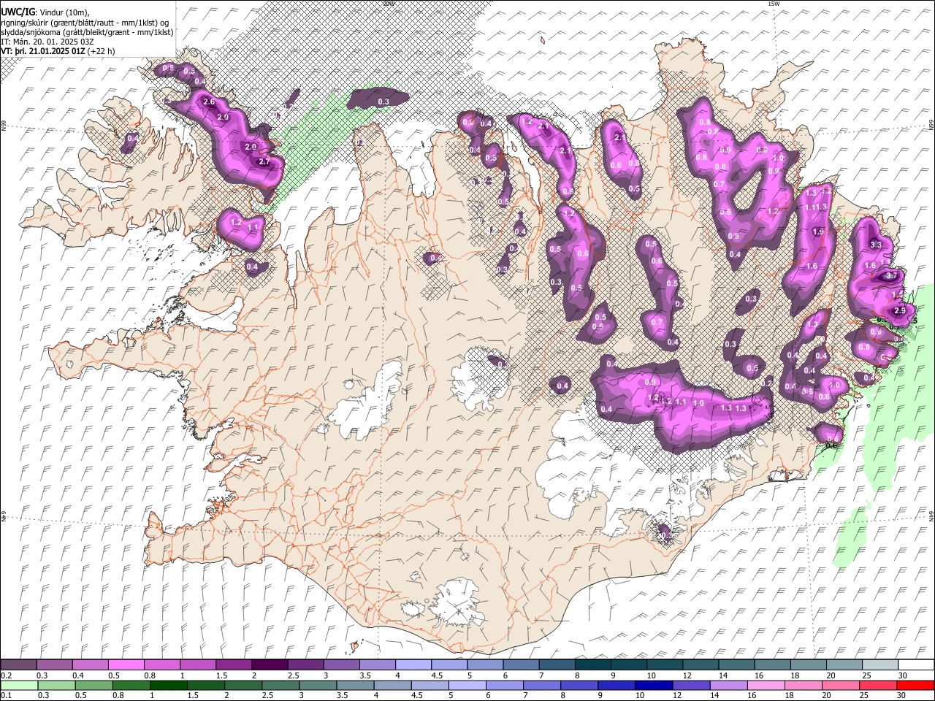The width and height of the screenshot is (935, 701).
Task: Click the 'slydda/snjókoma' legend description line
Action: pyautogui.click(x=87, y=33)
